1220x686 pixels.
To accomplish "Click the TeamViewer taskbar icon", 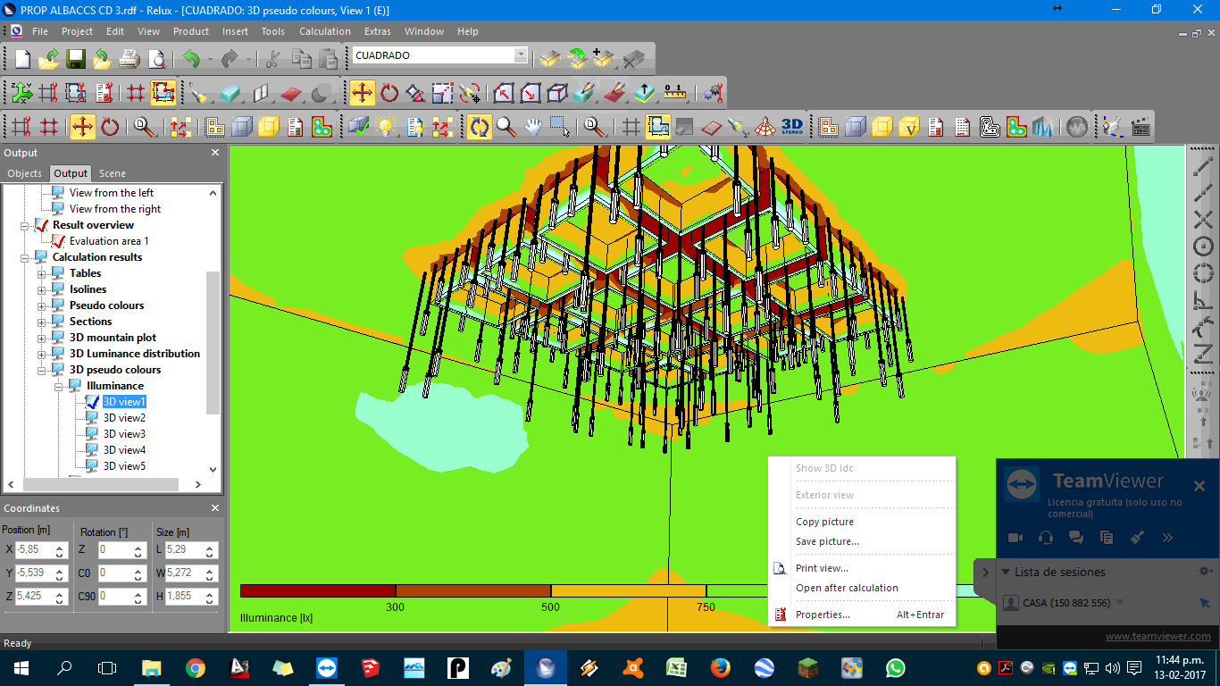I will pos(327,668).
